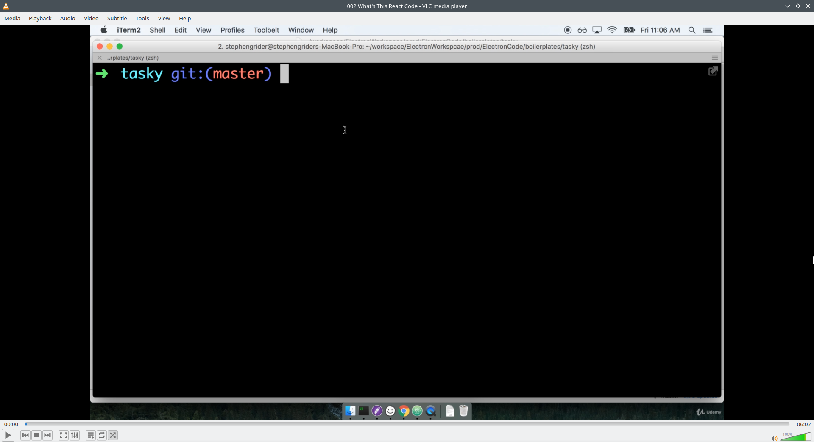Click the Wi-Fi status icon
Screen dimensions: 814x442
click(x=612, y=30)
